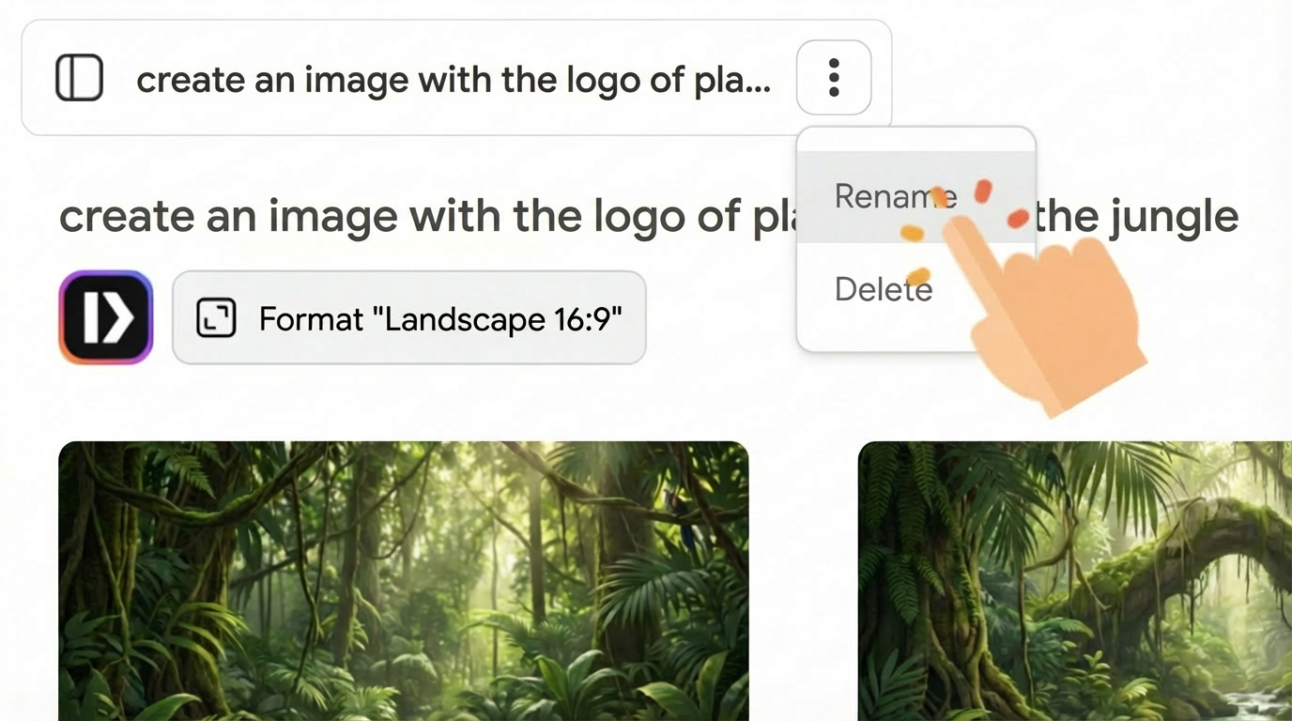1292x721 pixels.
Task: Choose Delete in the options menu
Action: tap(883, 288)
